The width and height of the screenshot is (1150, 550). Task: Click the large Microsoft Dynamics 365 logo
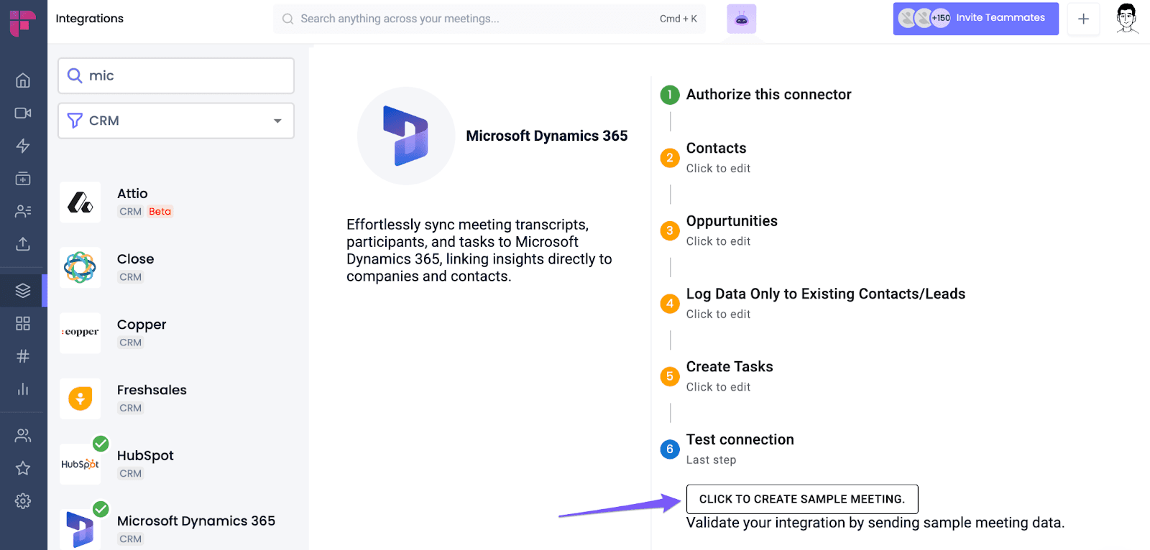pos(406,136)
